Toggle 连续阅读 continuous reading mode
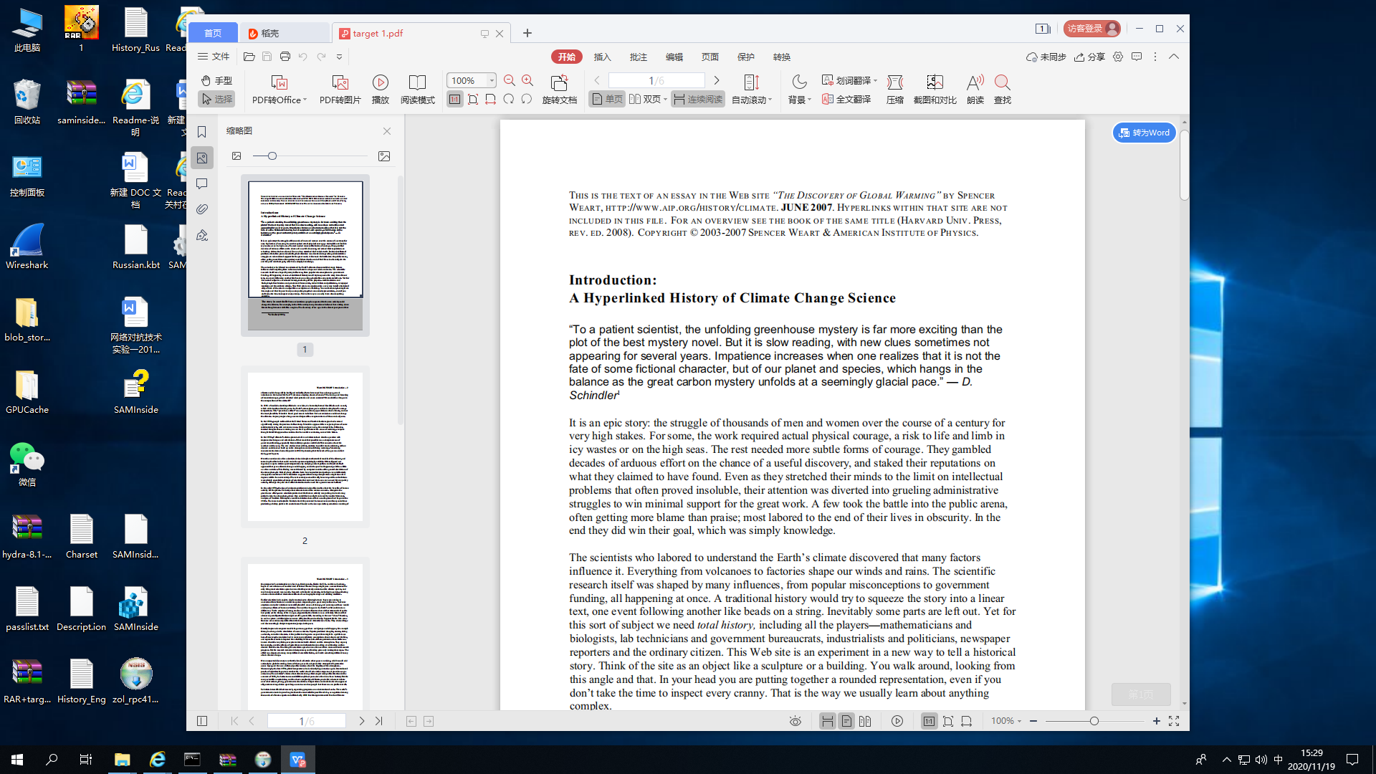The image size is (1376, 774). (x=697, y=99)
